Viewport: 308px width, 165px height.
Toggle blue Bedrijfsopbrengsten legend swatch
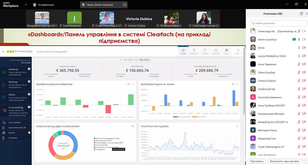175,117
